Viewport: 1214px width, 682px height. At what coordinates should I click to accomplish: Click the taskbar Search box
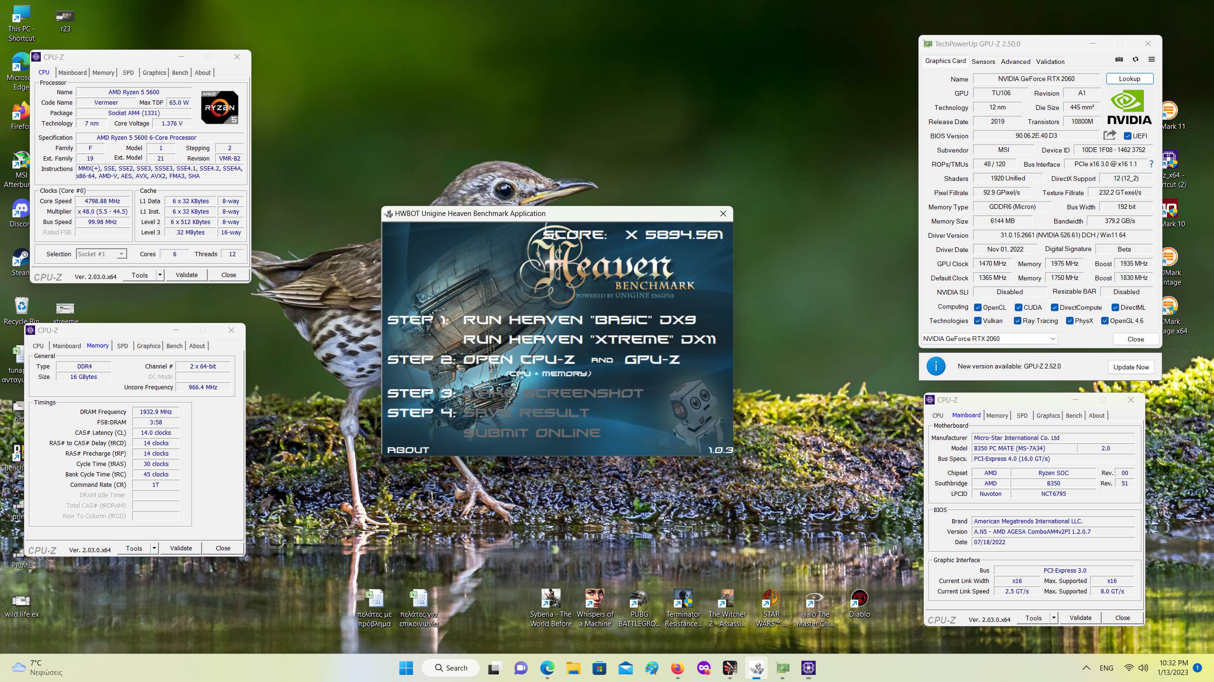[x=451, y=668]
